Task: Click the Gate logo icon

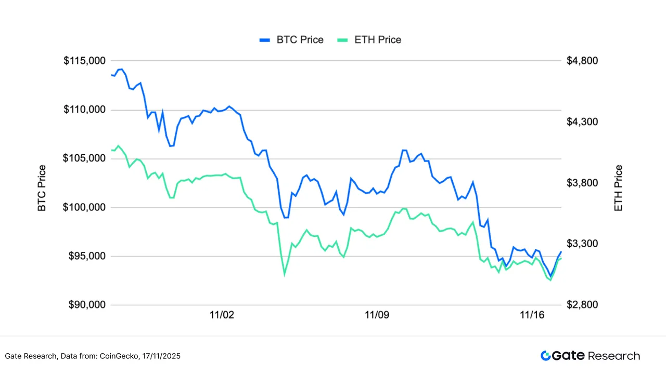Action: (x=546, y=356)
